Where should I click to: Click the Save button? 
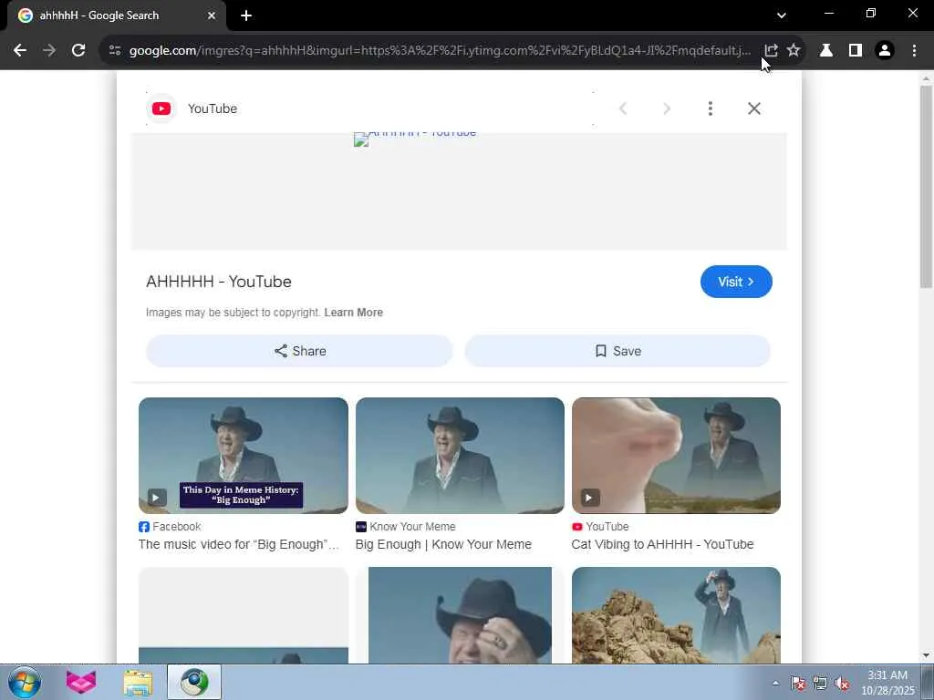pyautogui.click(x=617, y=351)
